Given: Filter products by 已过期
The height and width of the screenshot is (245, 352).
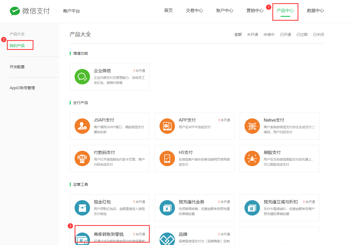Looking at the screenshot, I should click(302, 35).
